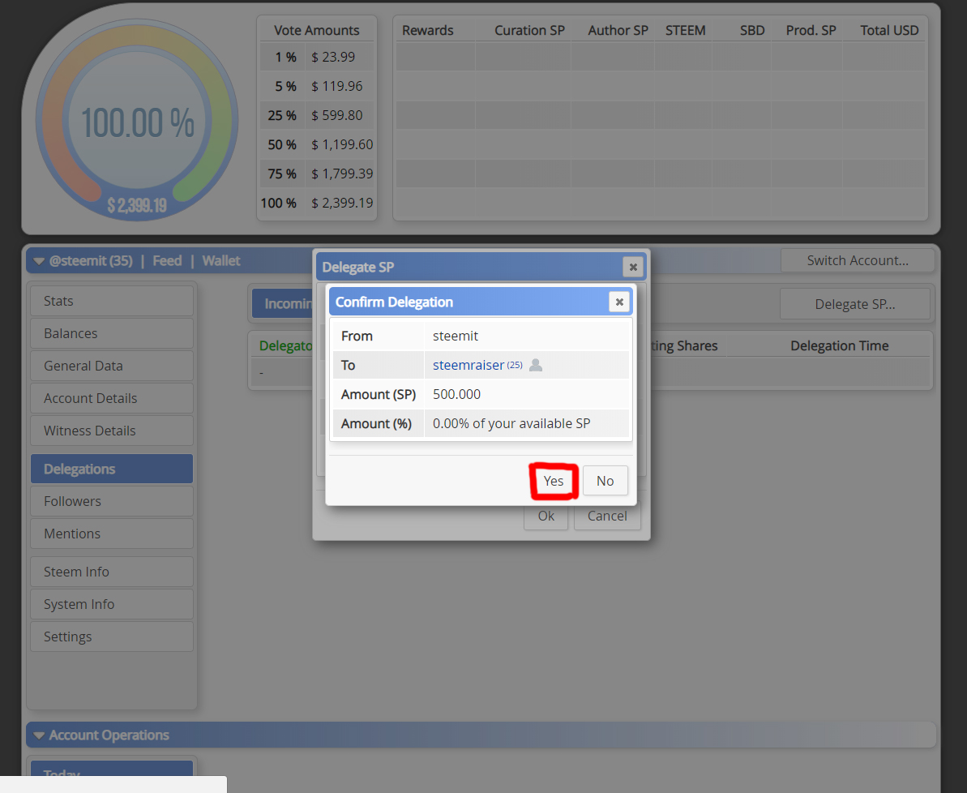Viewport: 967px width, 793px height.
Task: Select the Followers sidebar item
Action: 112,501
